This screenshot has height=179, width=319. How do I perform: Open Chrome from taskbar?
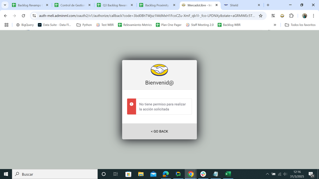click(191, 174)
